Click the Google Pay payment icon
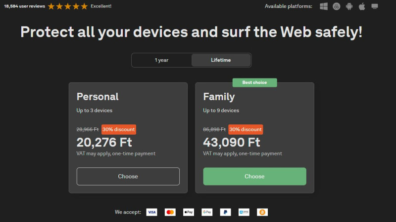This screenshot has height=222, width=396. [207, 212]
